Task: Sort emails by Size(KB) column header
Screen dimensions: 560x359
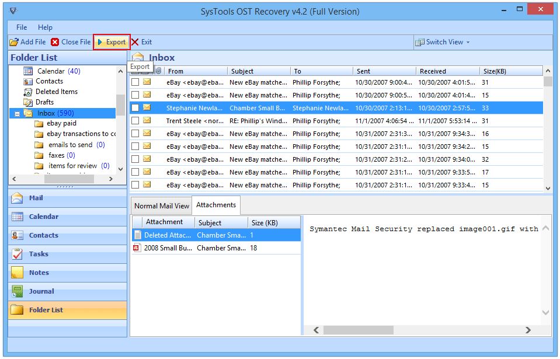Action: (x=511, y=71)
